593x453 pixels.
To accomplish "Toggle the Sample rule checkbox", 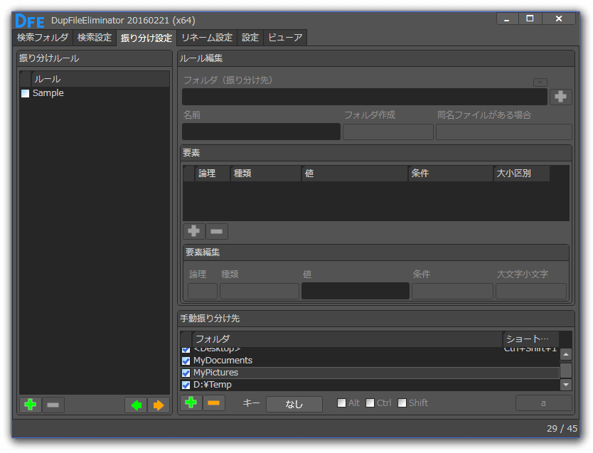I will pyautogui.click(x=25, y=93).
